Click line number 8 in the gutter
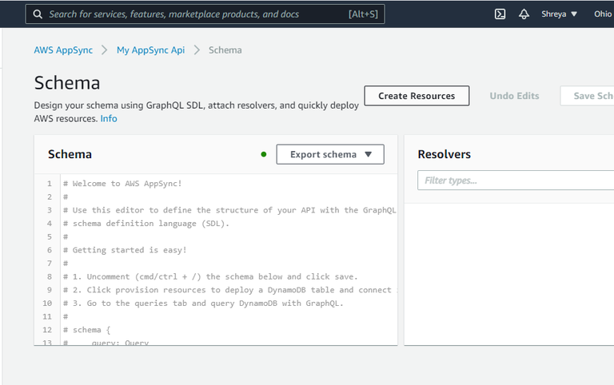 [x=49, y=276]
